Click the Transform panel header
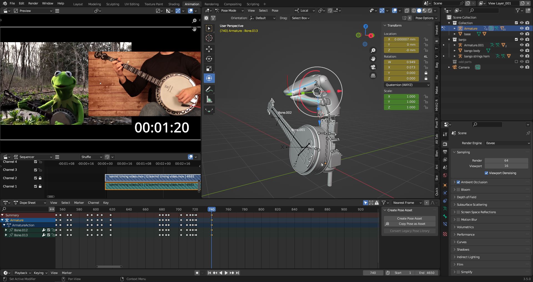Viewport: 533px width, 282px height. coord(407,26)
